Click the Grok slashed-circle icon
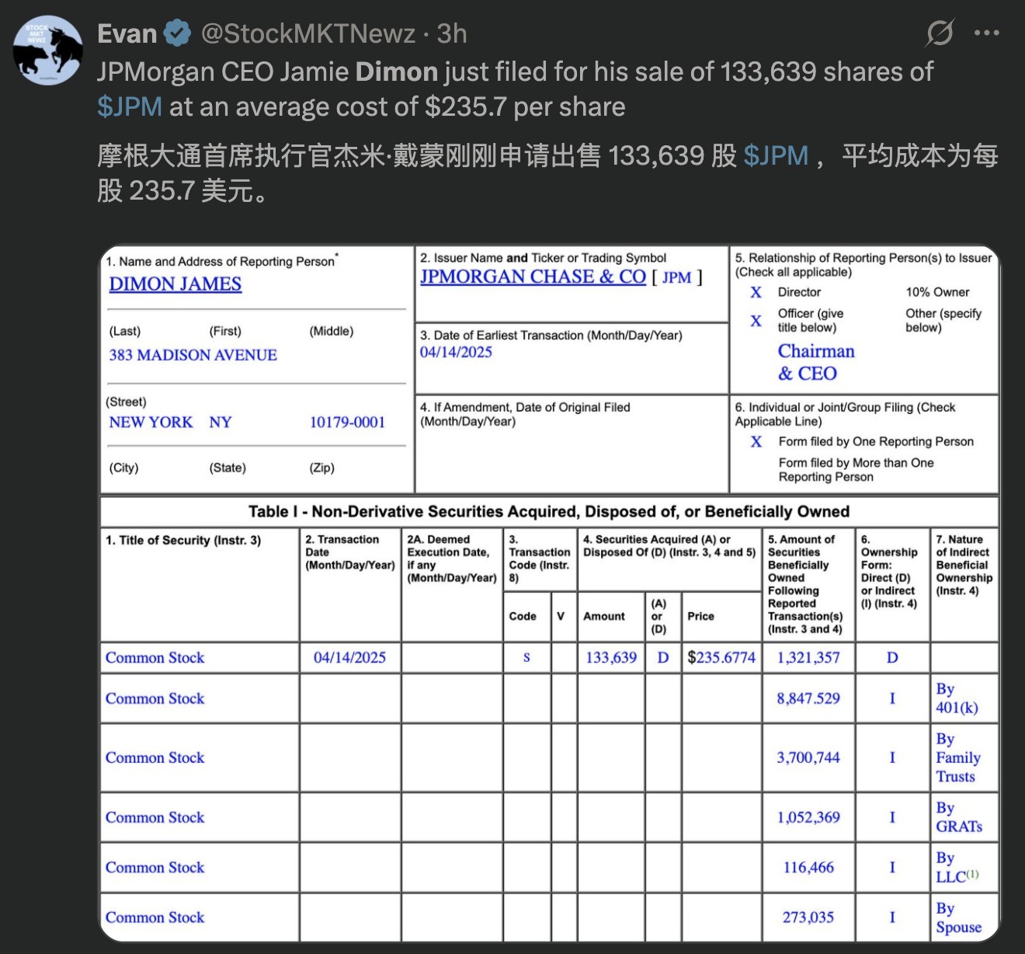 click(940, 33)
